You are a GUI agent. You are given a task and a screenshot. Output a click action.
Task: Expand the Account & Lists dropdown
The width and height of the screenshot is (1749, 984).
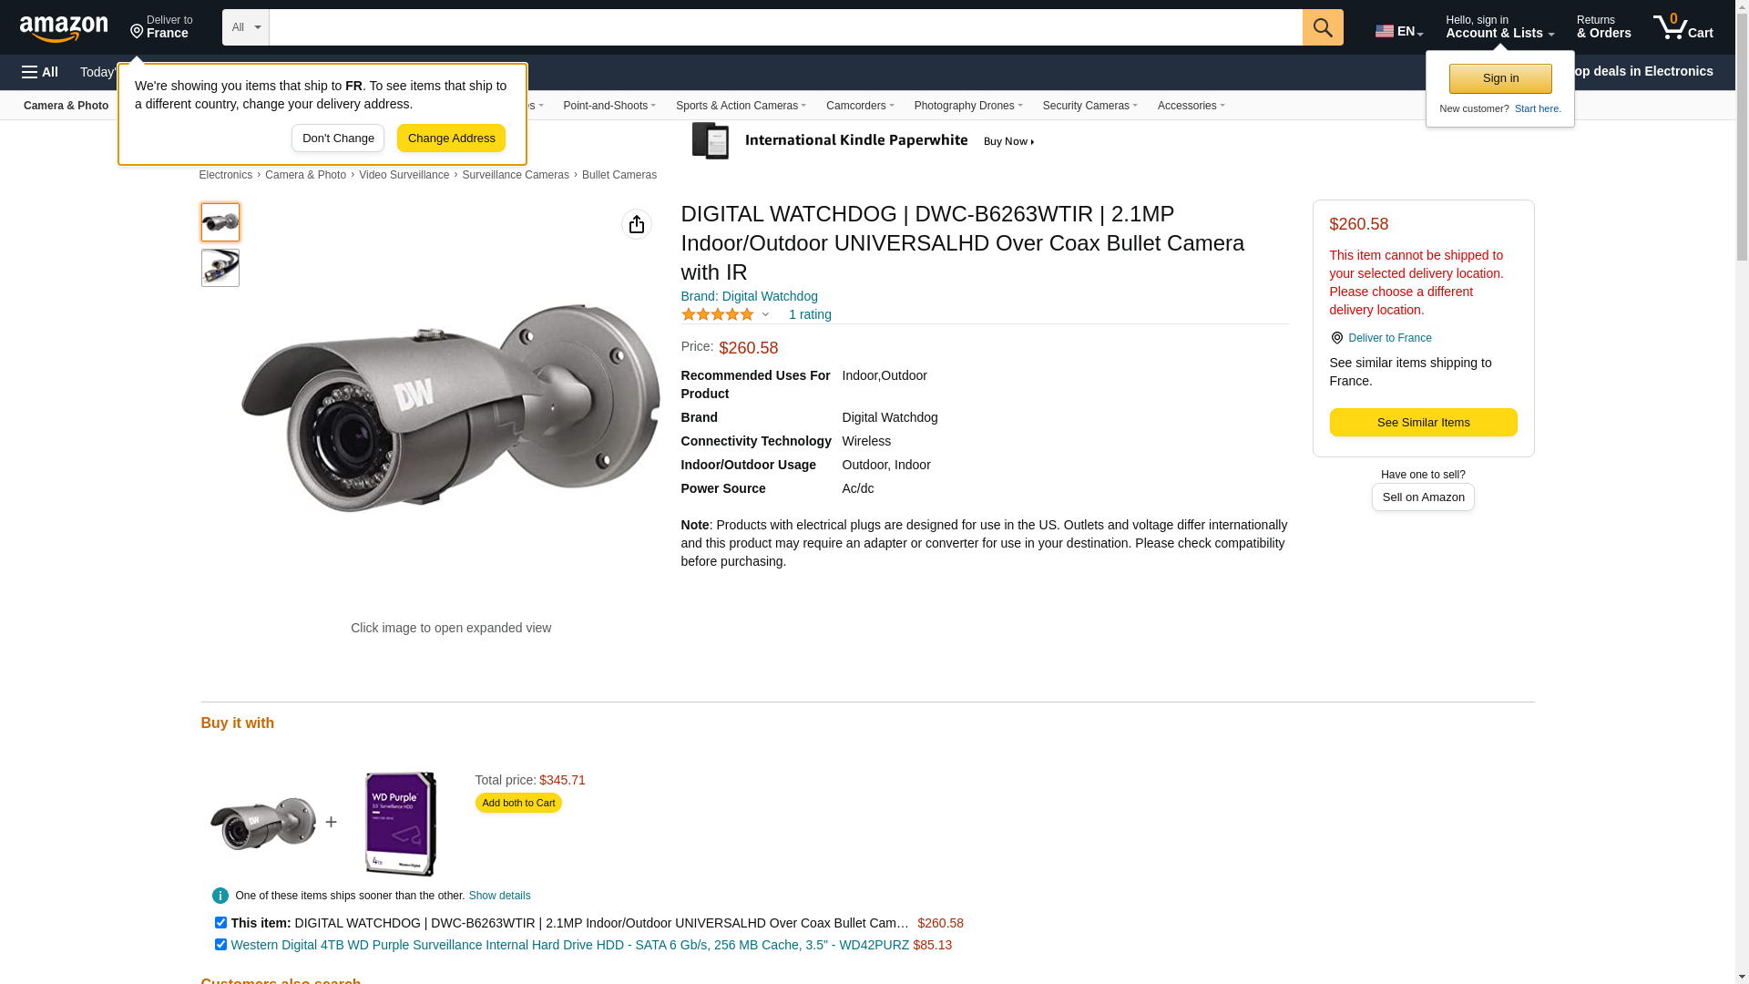[x=1498, y=27]
